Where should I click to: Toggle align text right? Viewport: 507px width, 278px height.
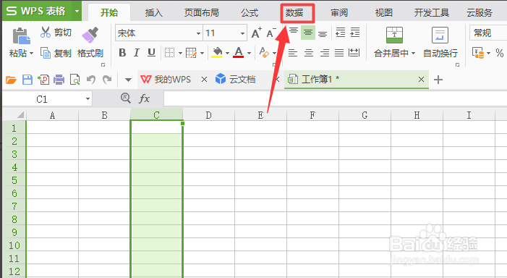coord(324,53)
